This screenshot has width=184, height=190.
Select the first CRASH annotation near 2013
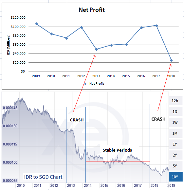pyautogui.click(x=77, y=120)
